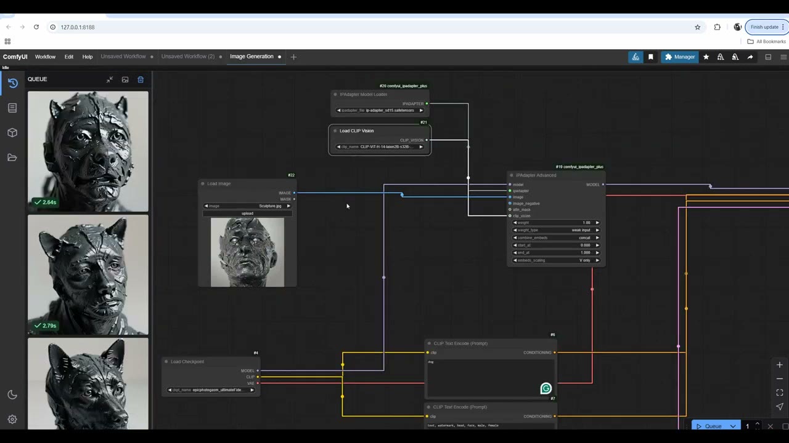Click the weight value field in IPAdapter Advanced
789x443 pixels.
coord(556,223)
